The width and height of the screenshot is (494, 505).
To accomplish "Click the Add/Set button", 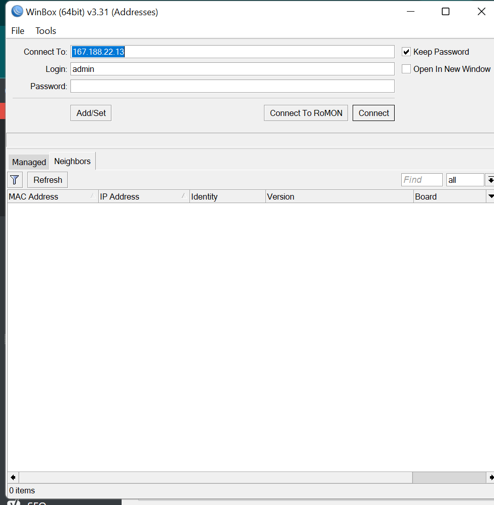I will [x=91, y=113].
